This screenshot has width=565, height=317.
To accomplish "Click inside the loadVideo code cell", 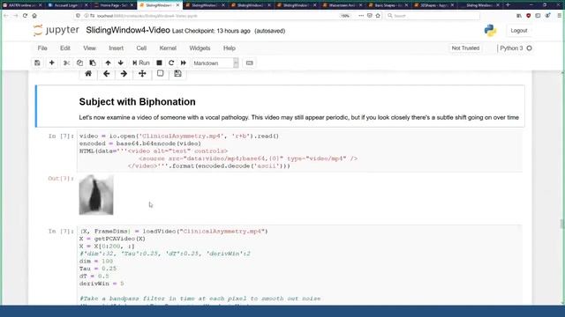I will tap(299, 265).
